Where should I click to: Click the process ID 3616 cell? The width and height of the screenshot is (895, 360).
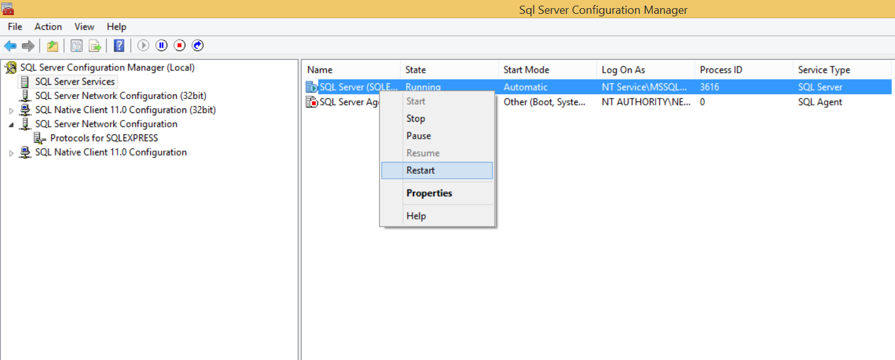710,87
